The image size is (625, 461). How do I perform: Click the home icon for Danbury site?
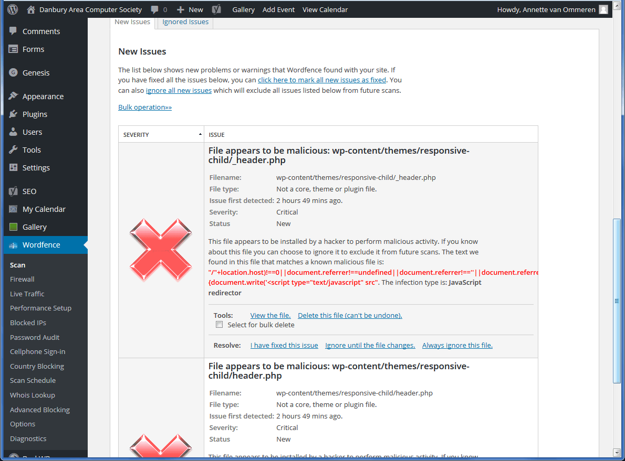(30, 9)
